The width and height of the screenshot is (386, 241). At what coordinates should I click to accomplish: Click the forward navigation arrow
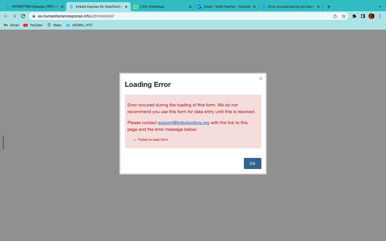[x=14, y=16]
